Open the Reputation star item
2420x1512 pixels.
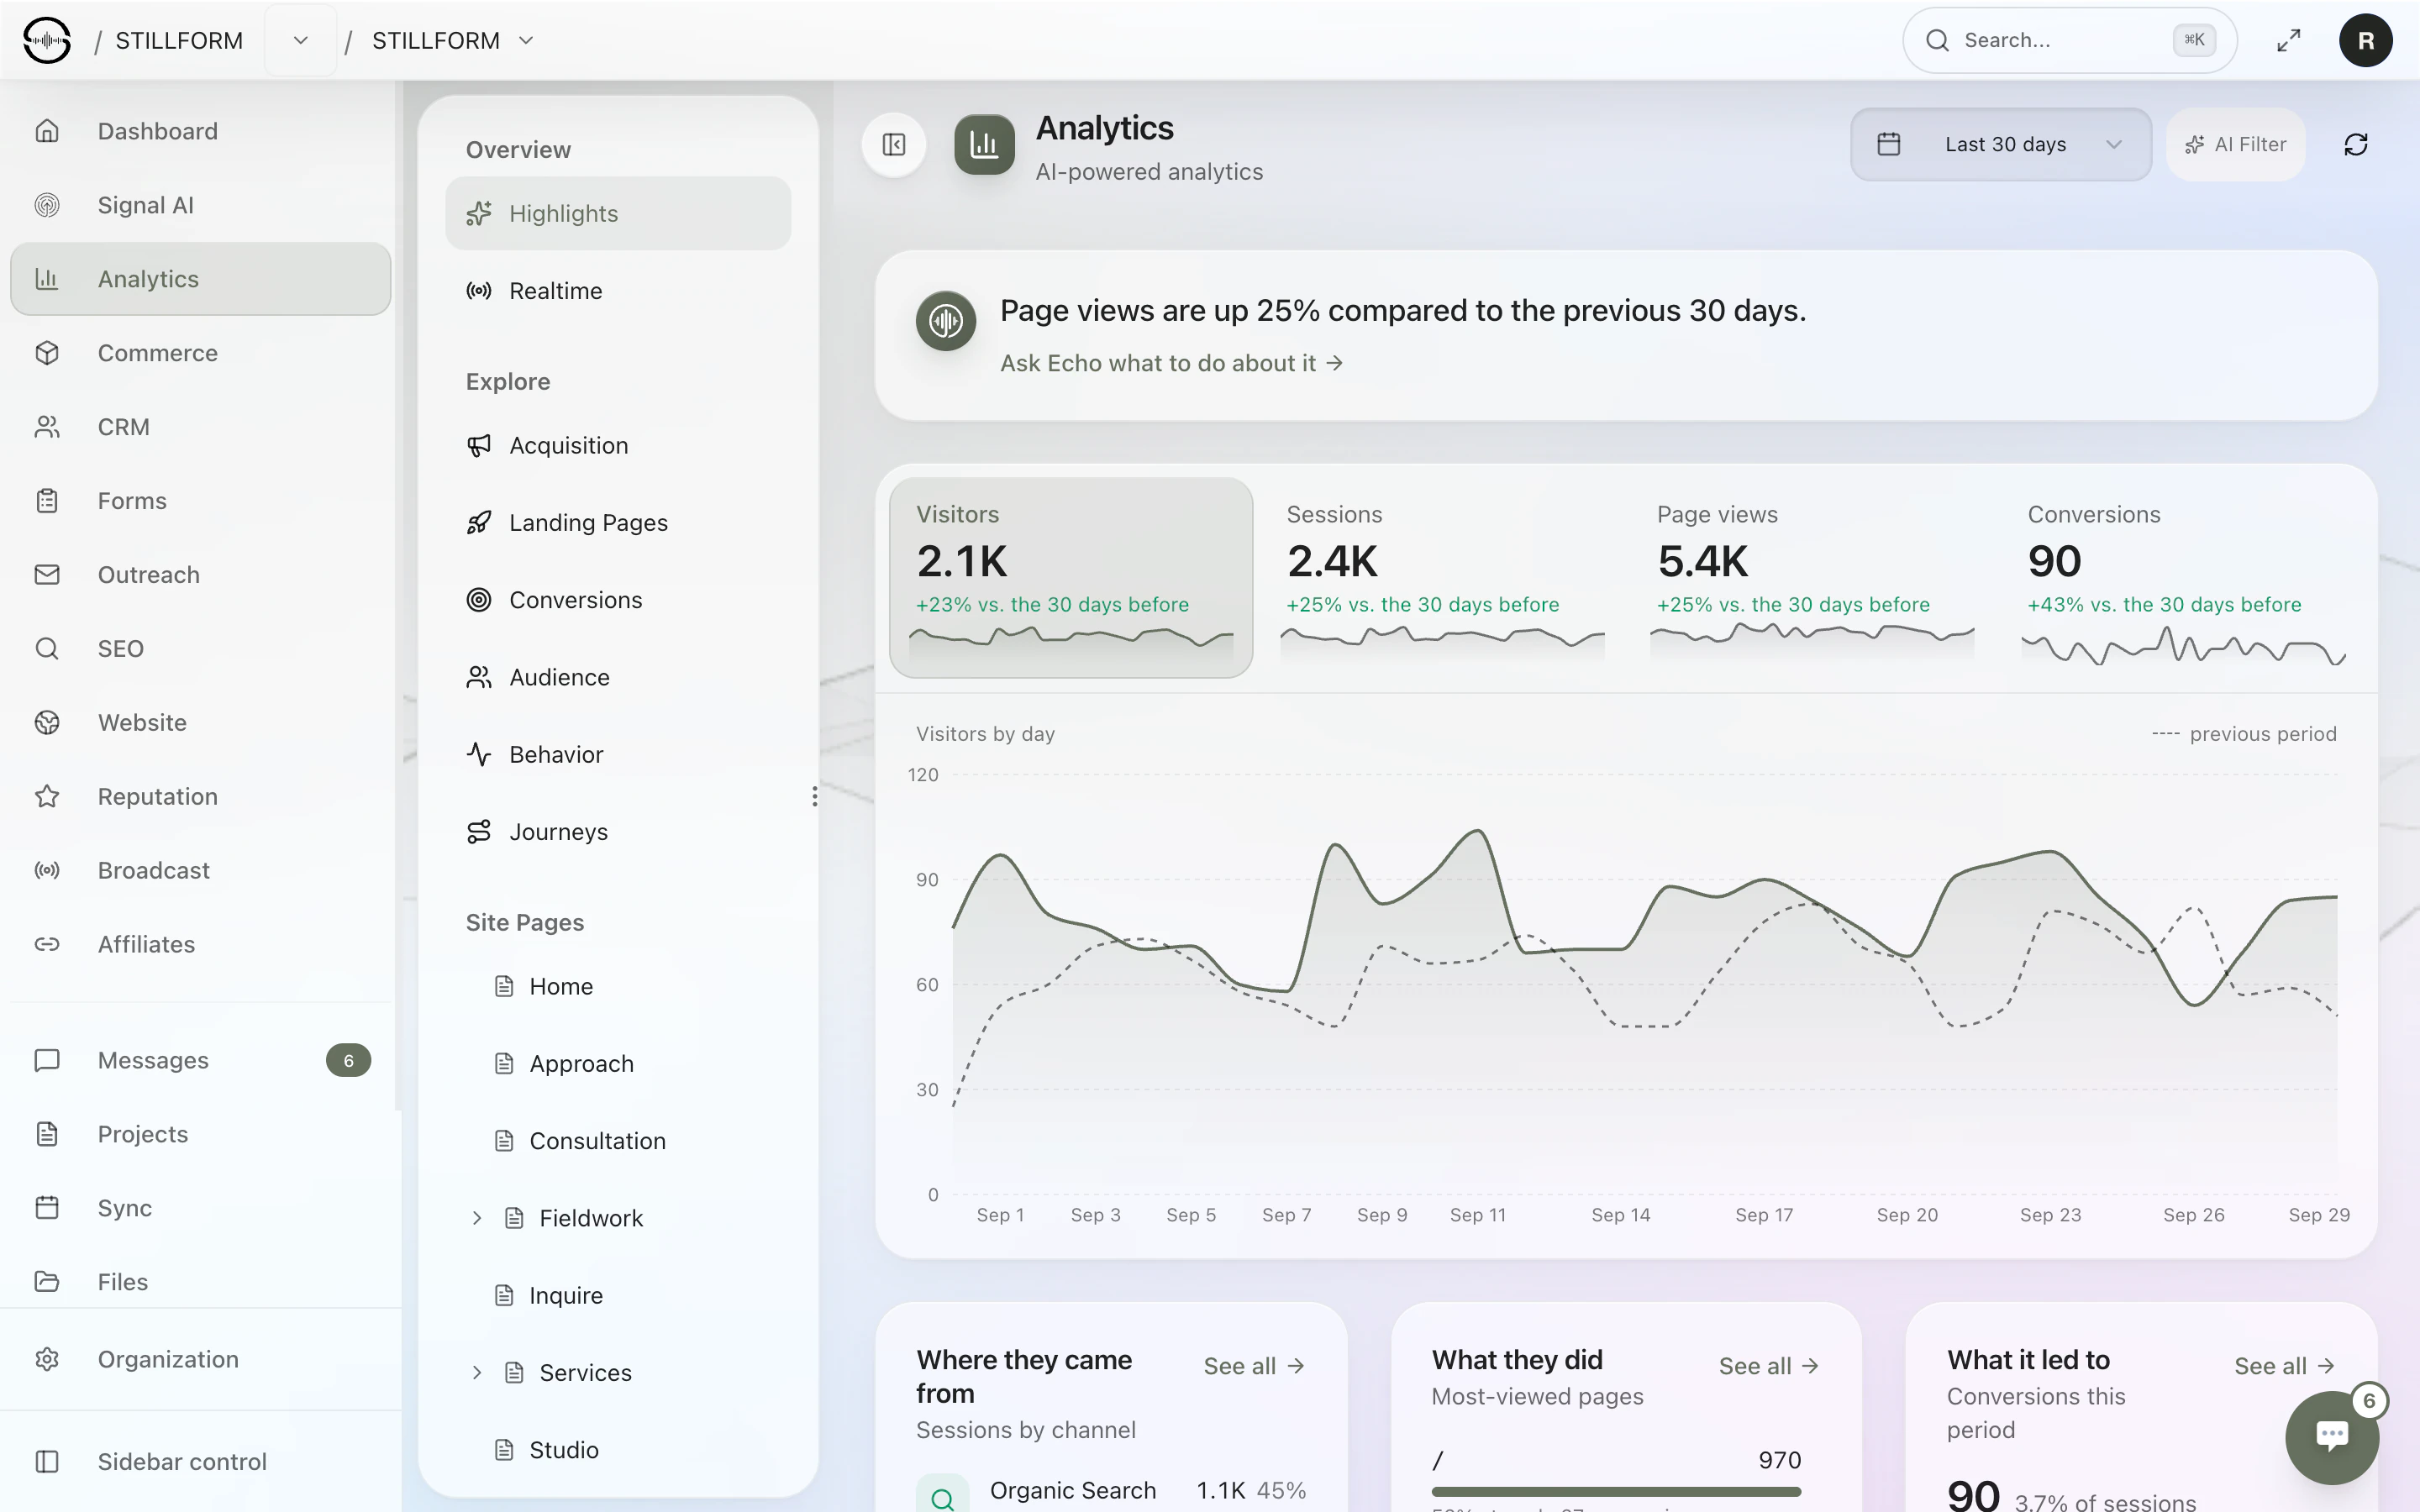coord(200,797)
